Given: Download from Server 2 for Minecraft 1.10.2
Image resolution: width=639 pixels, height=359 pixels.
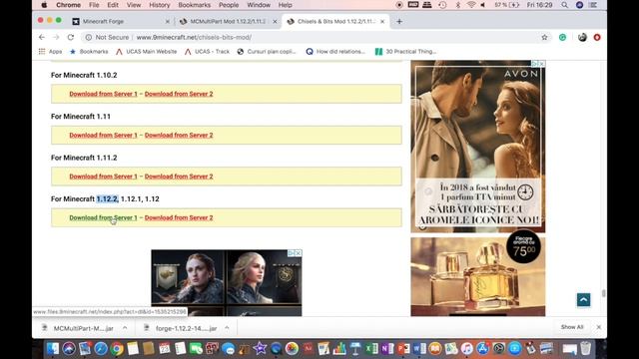Looking at the screenshot, I should click(179, 94).
